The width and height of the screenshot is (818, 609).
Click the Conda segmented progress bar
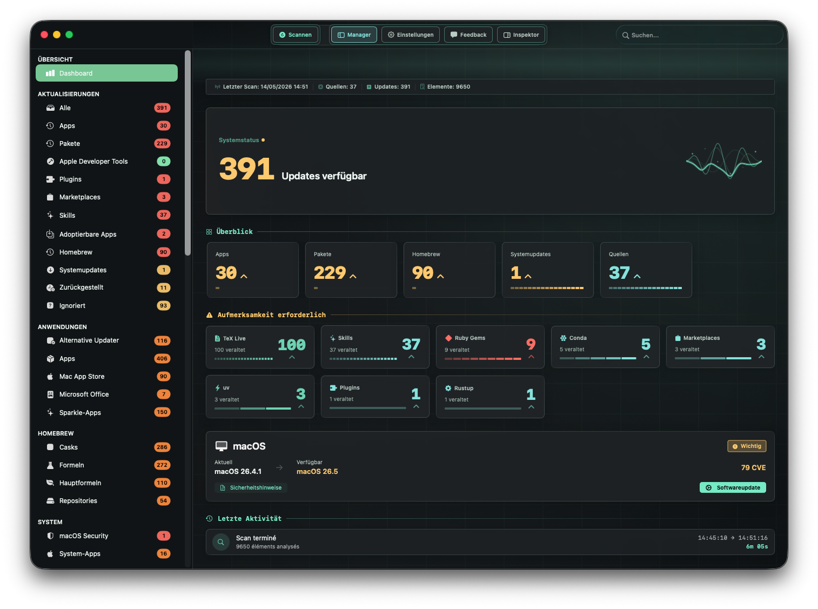tap(598, 358)
